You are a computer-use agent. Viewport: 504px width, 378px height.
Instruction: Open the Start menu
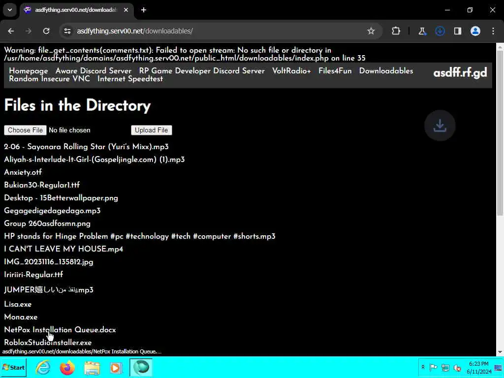[x=13, y=367]
